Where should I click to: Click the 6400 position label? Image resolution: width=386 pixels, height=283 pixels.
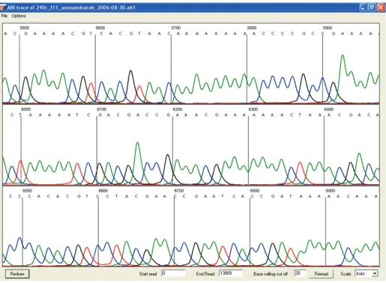[329, 109]
